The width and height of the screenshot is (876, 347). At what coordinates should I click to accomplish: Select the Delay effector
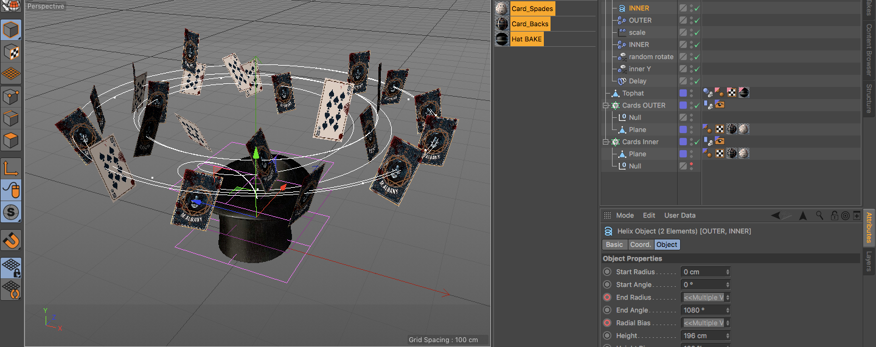(638, 81)
